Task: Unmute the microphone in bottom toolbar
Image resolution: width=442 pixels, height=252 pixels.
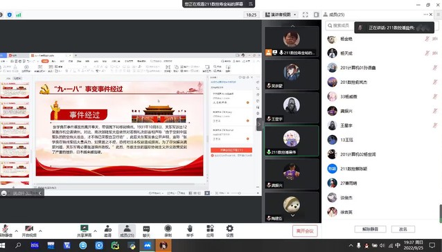Action: 6,231
